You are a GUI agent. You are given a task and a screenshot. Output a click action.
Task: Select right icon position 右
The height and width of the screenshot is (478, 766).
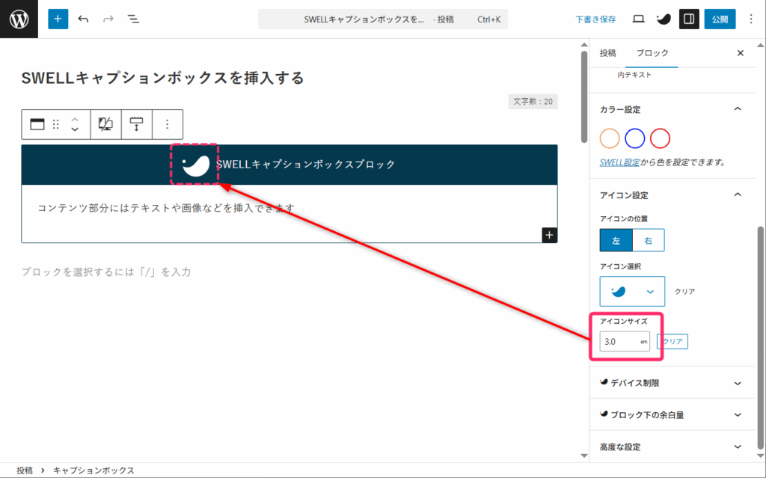pyautogui.click(x=649, y=240)
